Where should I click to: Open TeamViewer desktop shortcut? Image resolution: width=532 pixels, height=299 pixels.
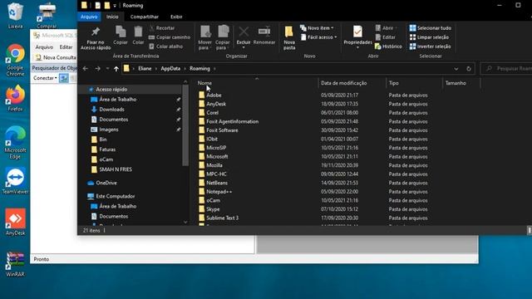tap(15, 180)
